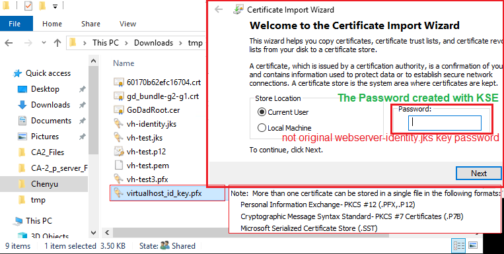504x254 pixels.
Task: Click certificate icon of GoDadRoot.cer
Action: pyautogui.click(x=119, y=110)
